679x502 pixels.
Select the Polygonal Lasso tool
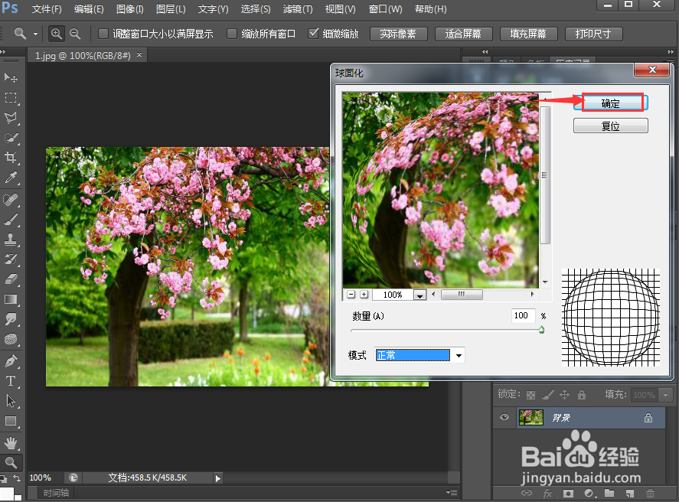tap(11, 118)
